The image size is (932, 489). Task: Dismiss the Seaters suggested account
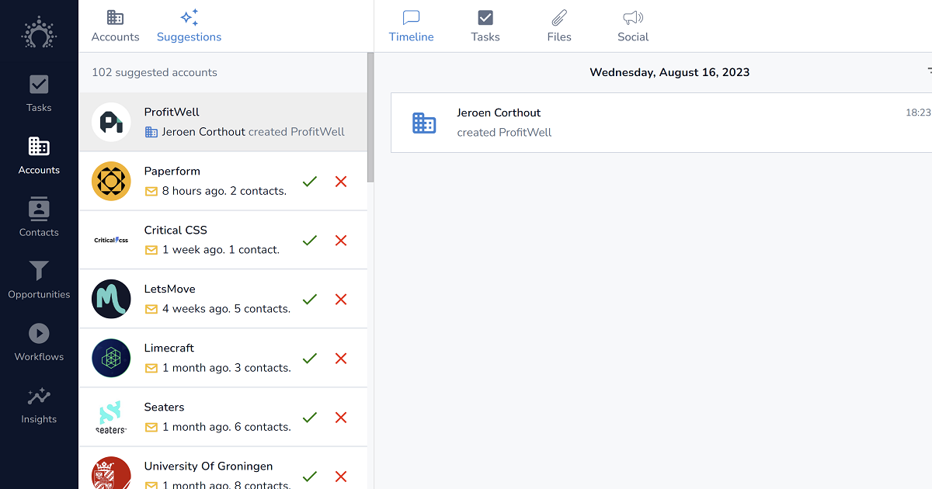coord(340,418)
